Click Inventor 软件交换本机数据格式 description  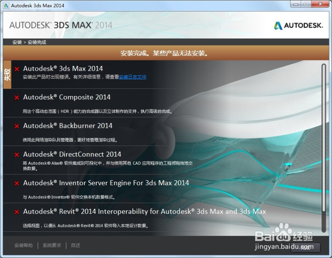pyautogui.click(x=69, y=197)
